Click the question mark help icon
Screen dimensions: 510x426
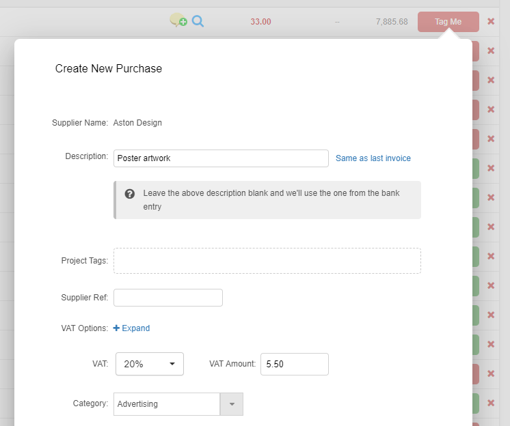pyautogui.click(x=130, y=193)
